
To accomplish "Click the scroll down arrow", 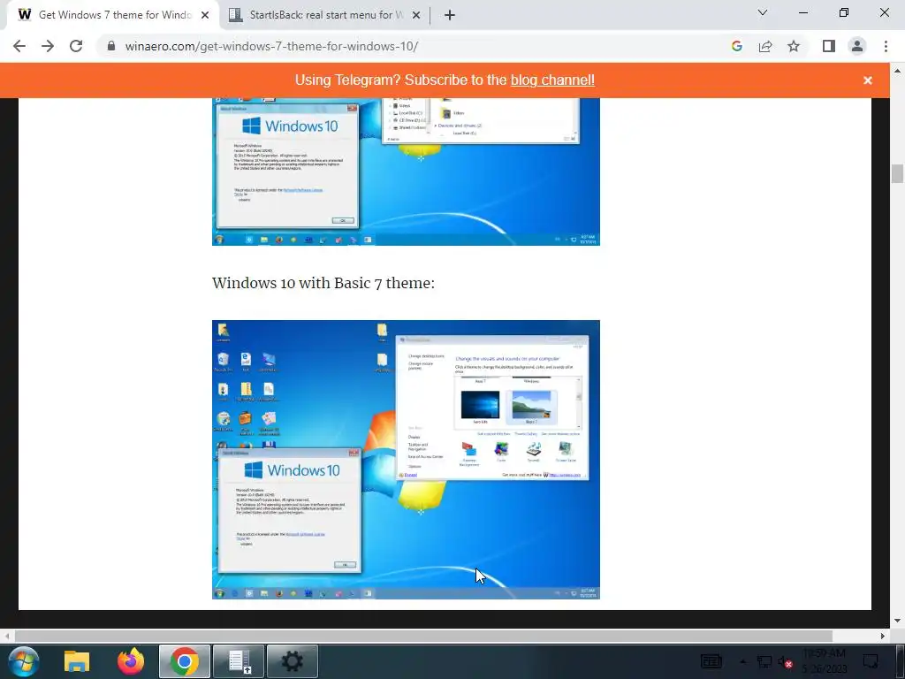I will coord(897,621).
